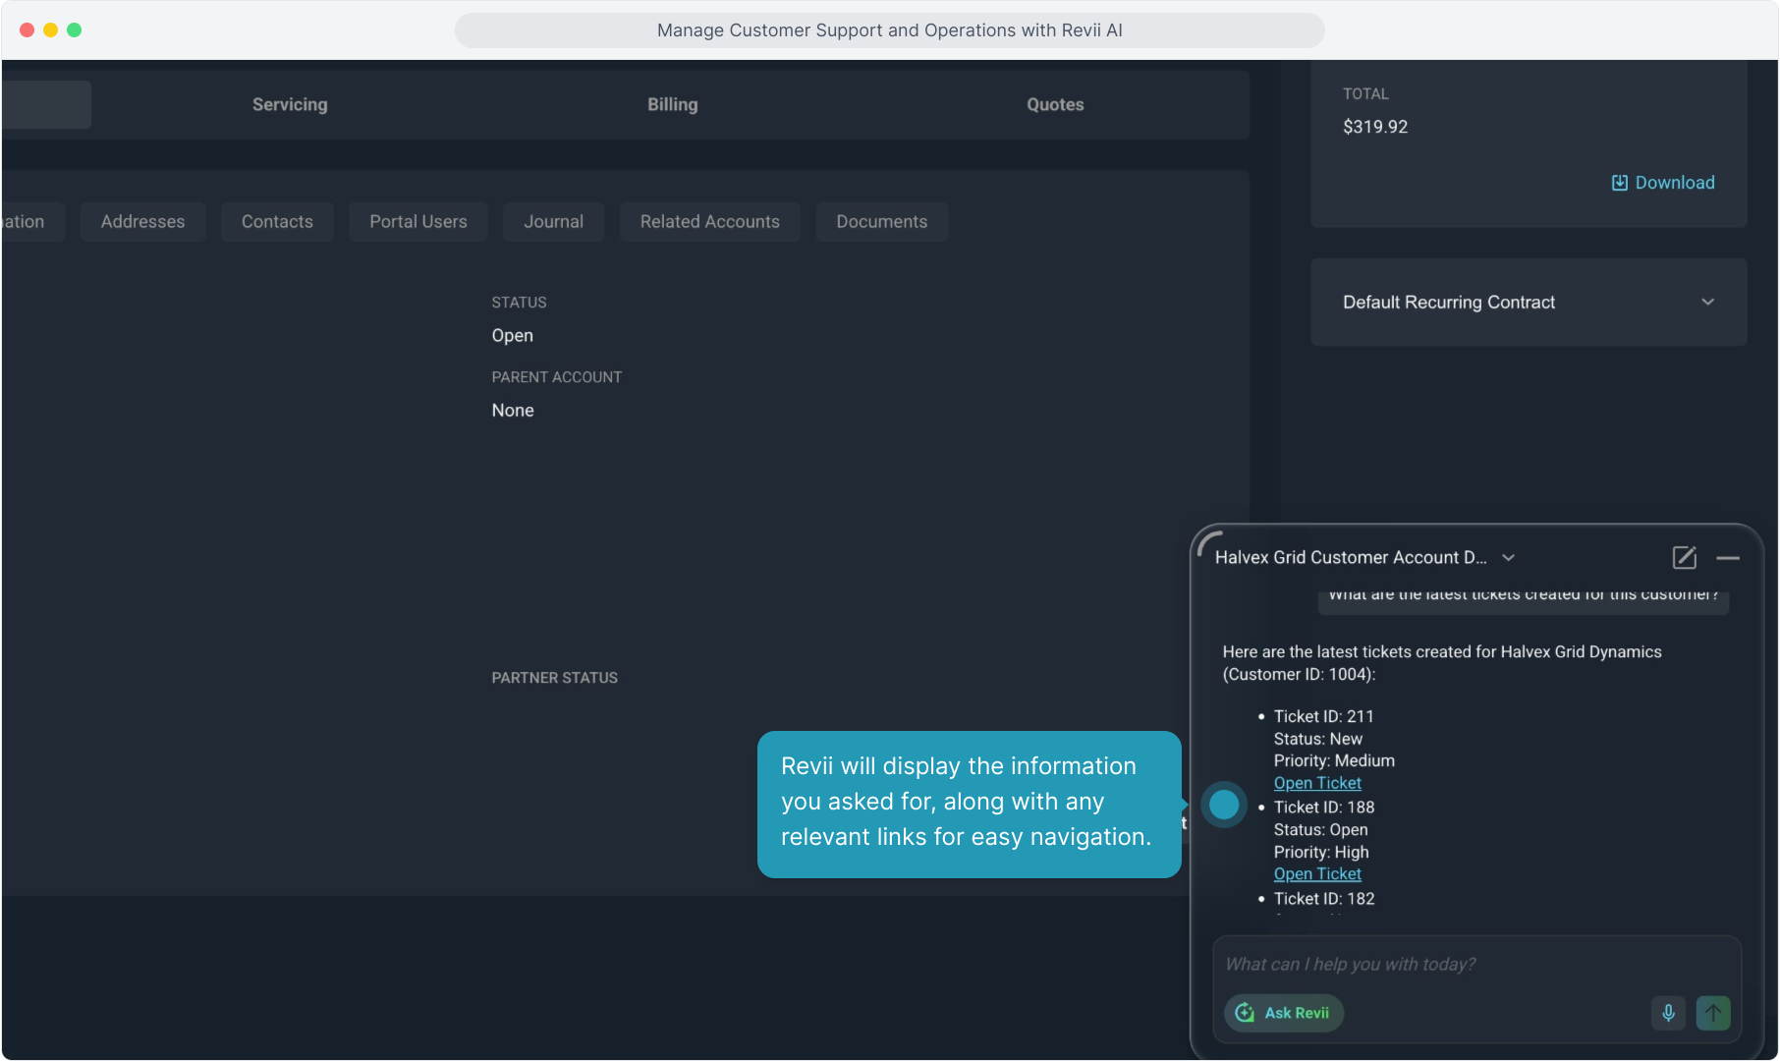Click the 'Priority: Medium' line
Viewport: 1780px width, 1061px height.
[x=1334, y=760]
